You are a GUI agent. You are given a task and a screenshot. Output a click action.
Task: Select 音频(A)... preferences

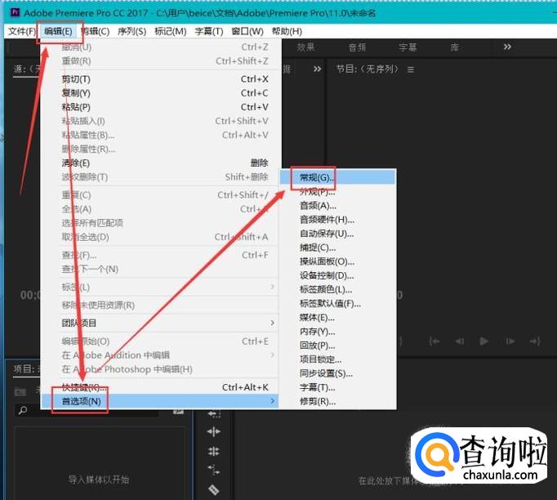(x=338, y=206)
